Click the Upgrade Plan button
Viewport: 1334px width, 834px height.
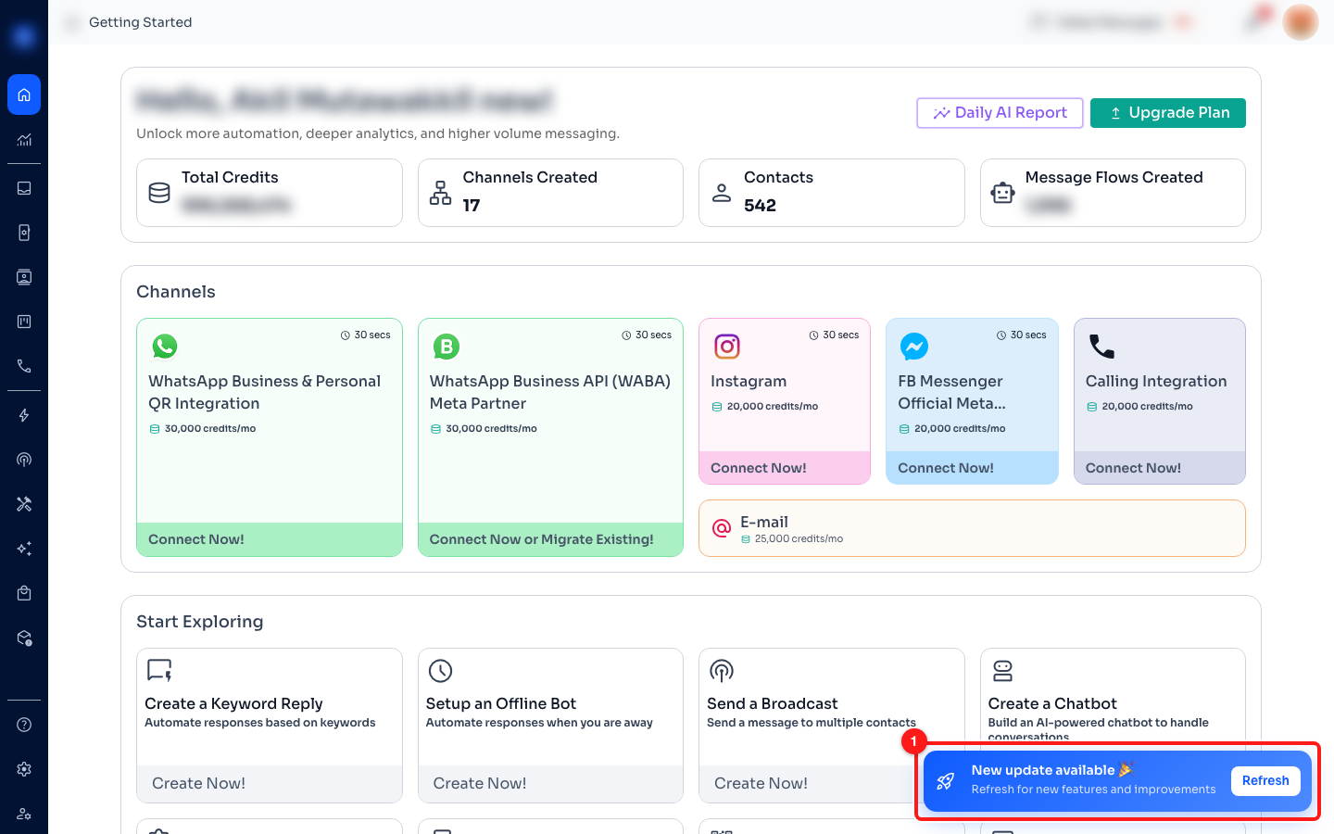click(1168, 113)
